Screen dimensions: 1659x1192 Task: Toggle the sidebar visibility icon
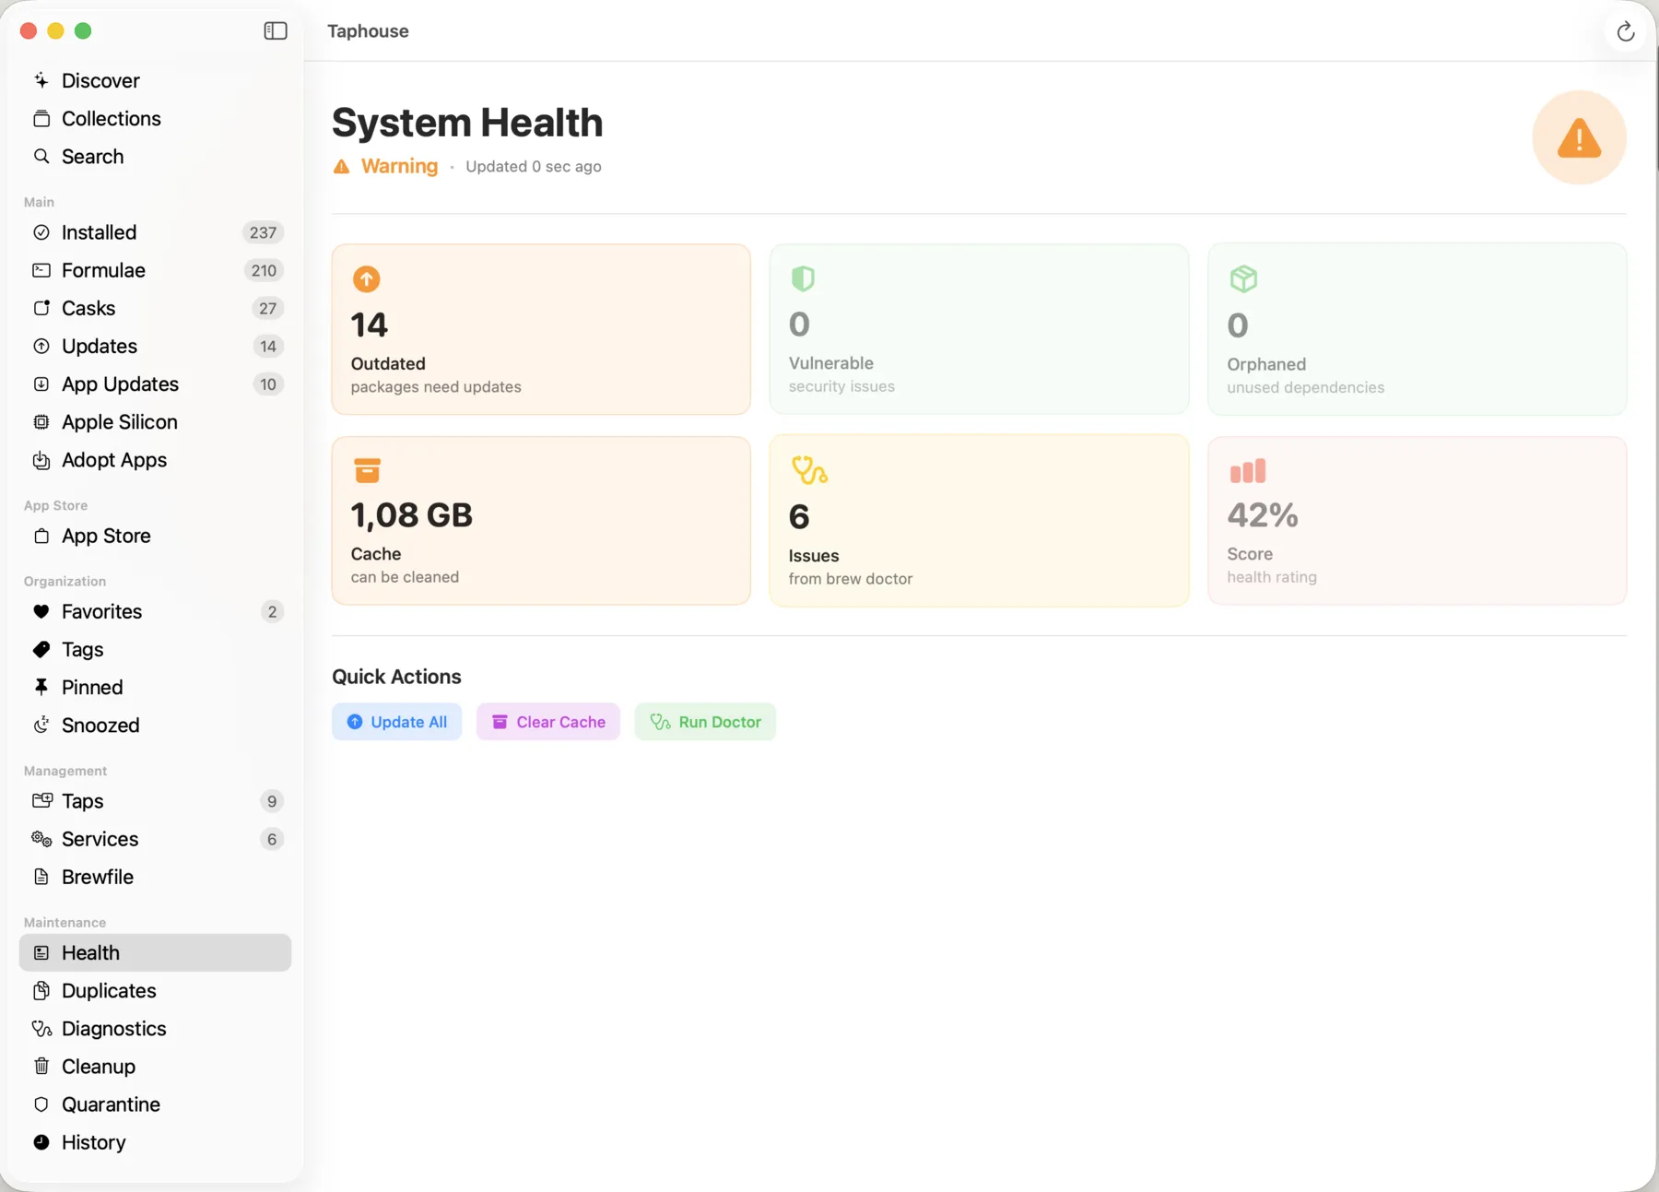click(276, 30)
